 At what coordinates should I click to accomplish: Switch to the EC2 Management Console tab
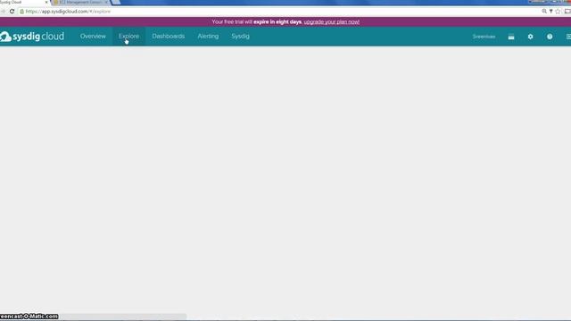tap(81, 2)
